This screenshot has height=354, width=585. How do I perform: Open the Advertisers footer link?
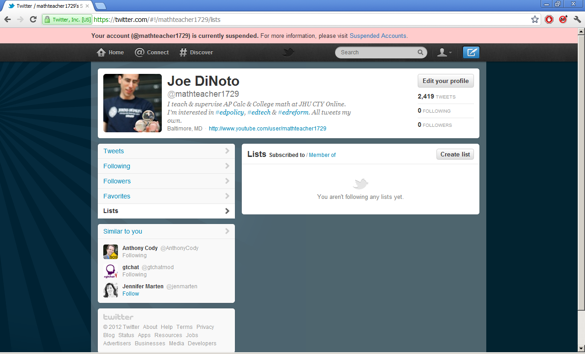[117, 344]
